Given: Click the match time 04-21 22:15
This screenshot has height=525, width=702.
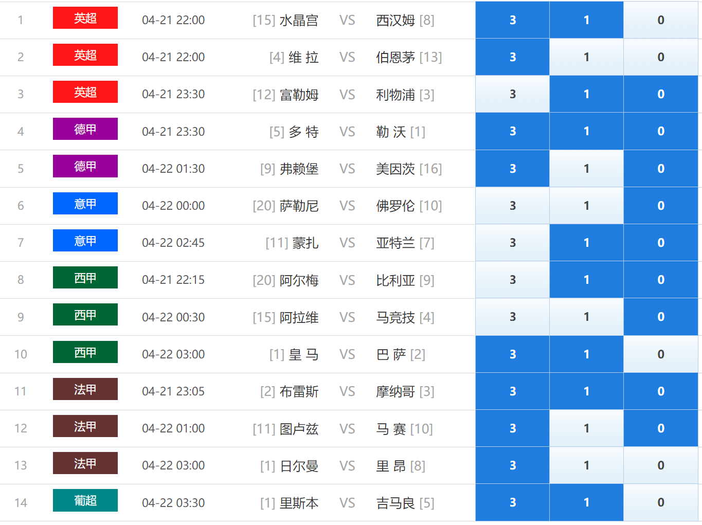Looking at the screenshot, I should 173,280.
